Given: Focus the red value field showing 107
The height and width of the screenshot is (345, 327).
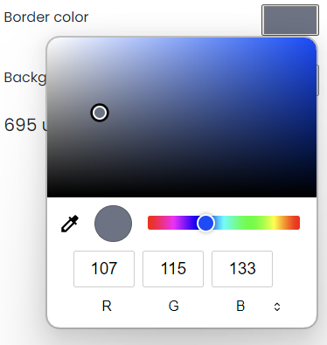Looking at the screenshot, I should 104,269.
